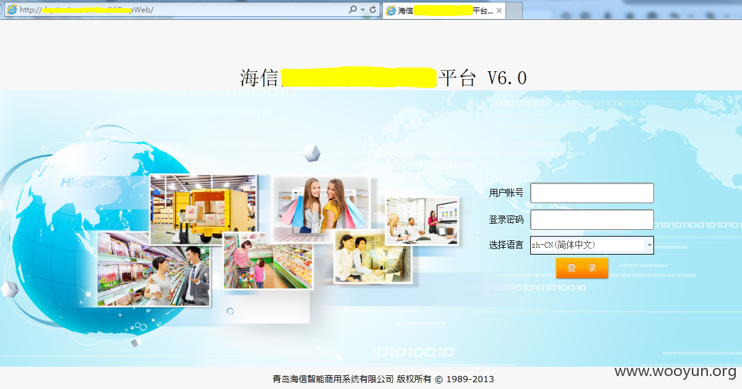Viewport: 742px width, 389px height.
Task: Click the 登录密码 label
Action: (x=506, y=219)
